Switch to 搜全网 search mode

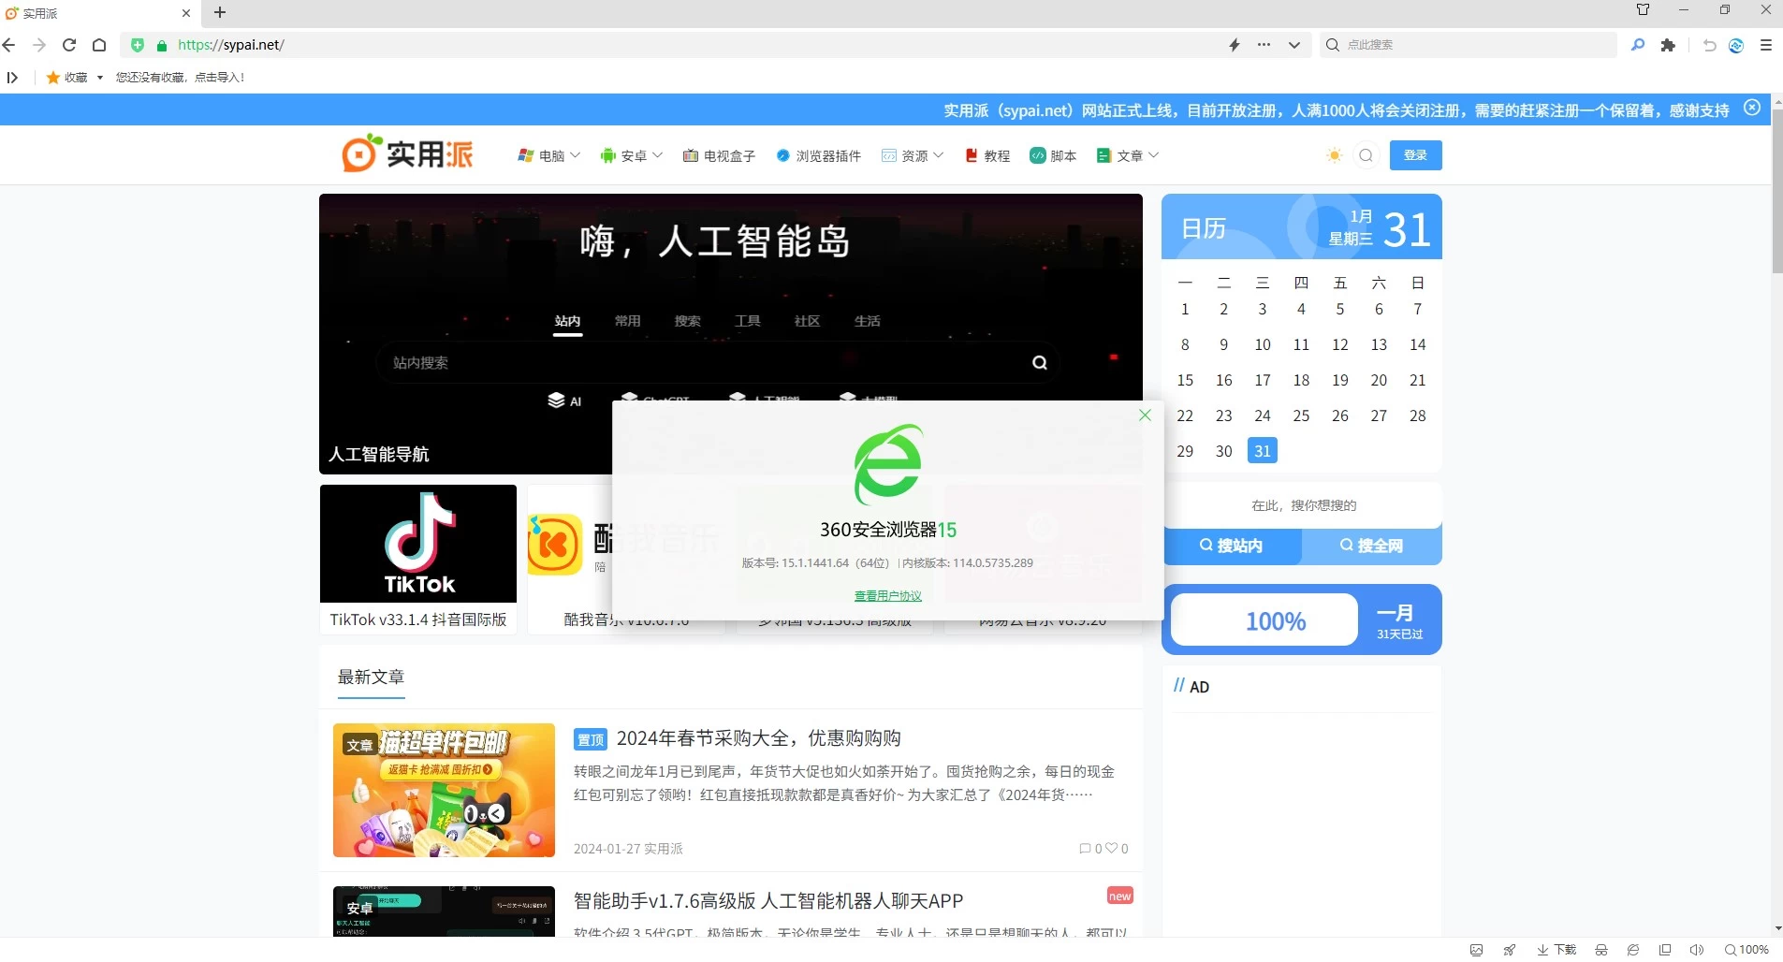coord(1371,546)
